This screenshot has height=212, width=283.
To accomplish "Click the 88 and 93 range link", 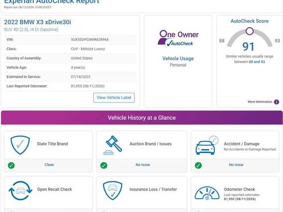I will (257, 62).
